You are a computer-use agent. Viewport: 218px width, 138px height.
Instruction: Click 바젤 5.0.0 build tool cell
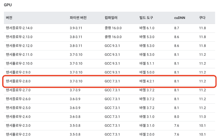[x=147, y=72]
